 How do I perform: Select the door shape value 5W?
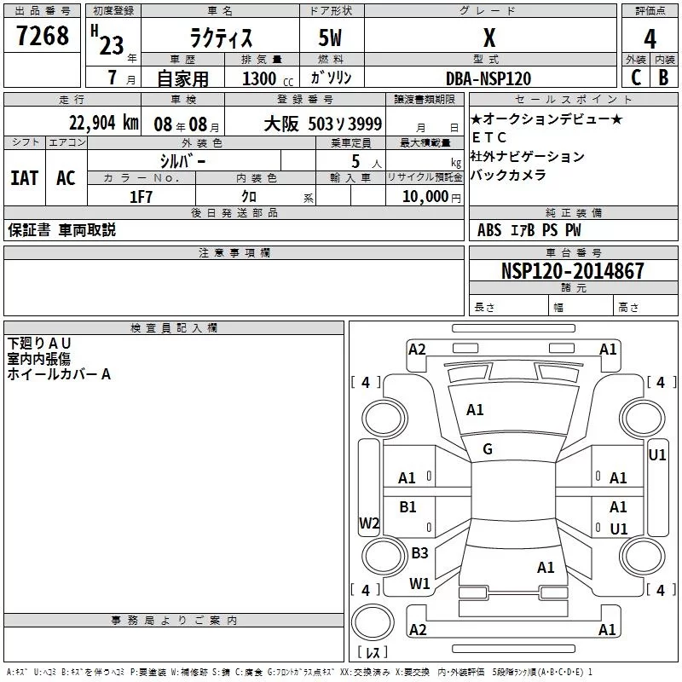(x=330, y=38)
